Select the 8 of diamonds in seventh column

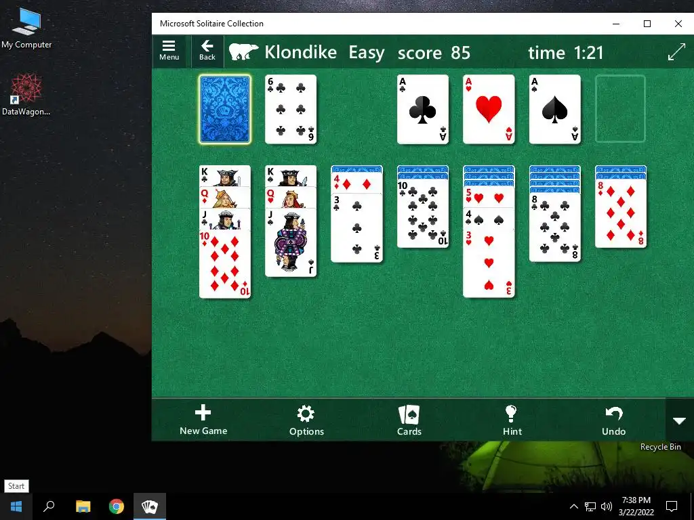tap(621, 213)
